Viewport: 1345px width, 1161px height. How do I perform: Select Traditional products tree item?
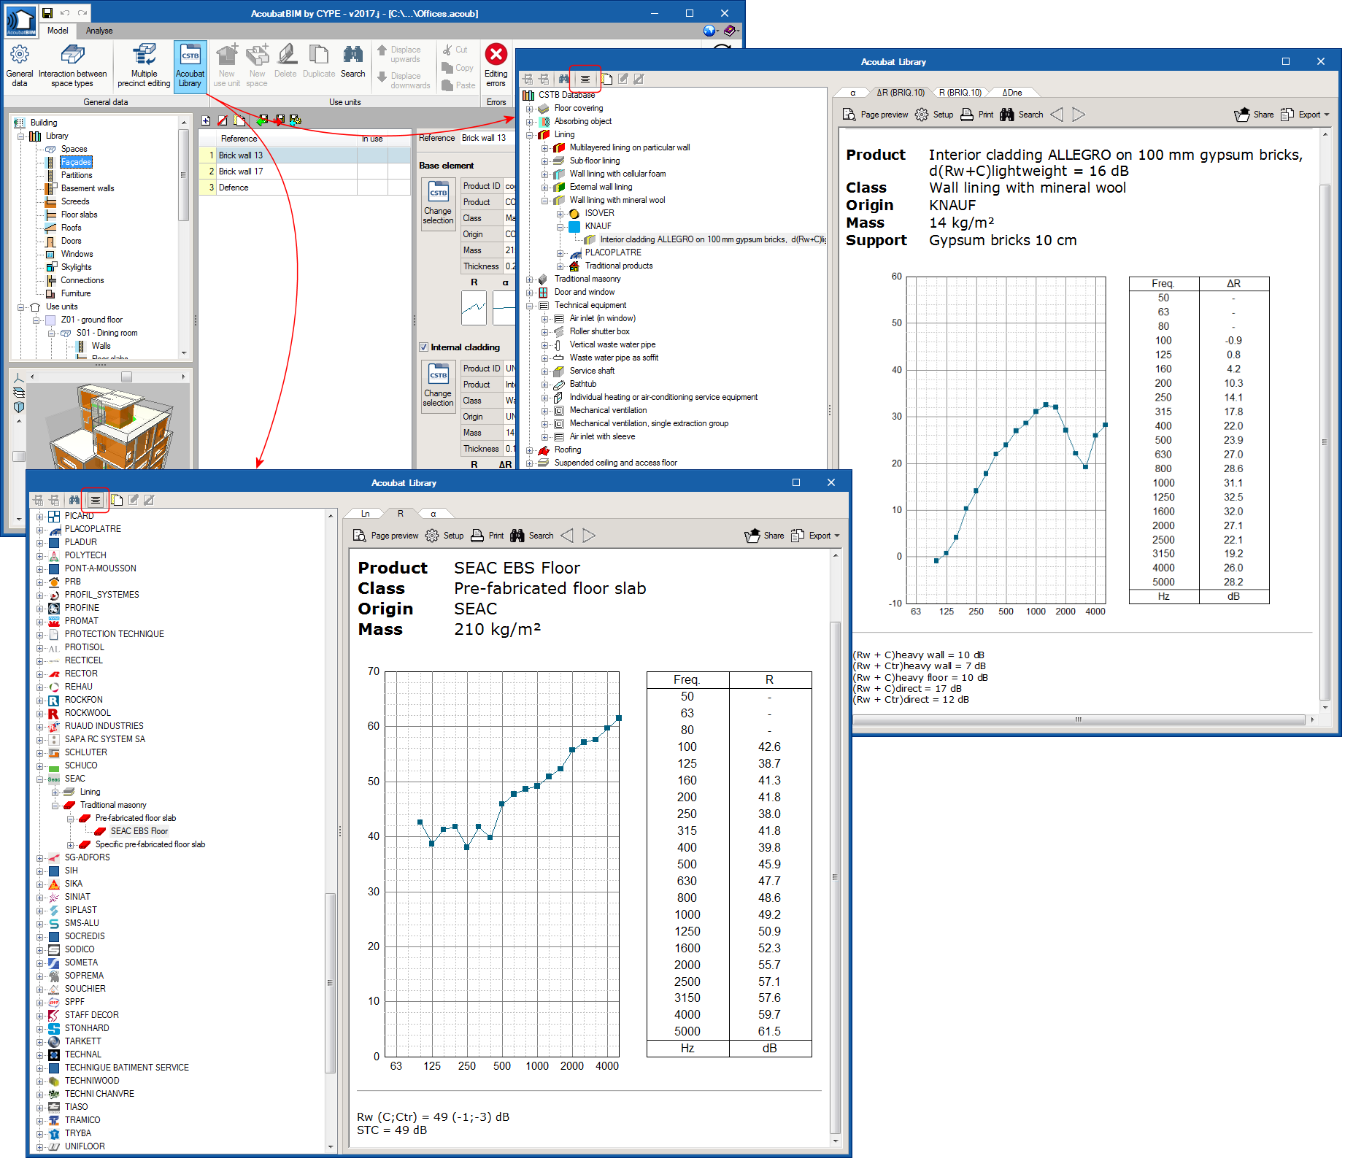[x=619, y=266]
